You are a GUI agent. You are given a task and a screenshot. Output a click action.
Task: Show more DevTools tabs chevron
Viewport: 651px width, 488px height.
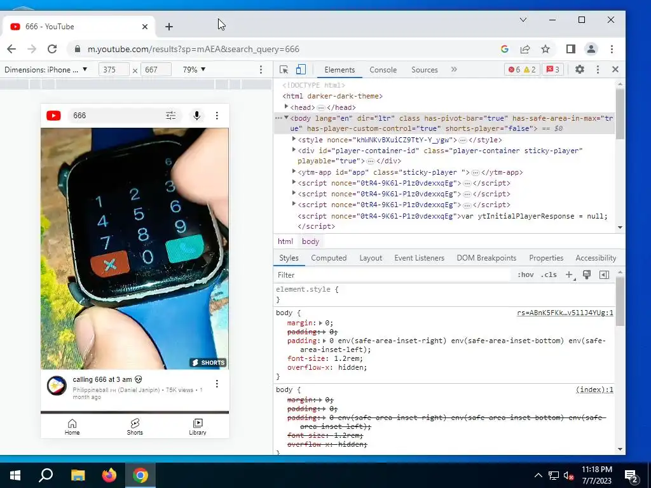tap(454, 69)
